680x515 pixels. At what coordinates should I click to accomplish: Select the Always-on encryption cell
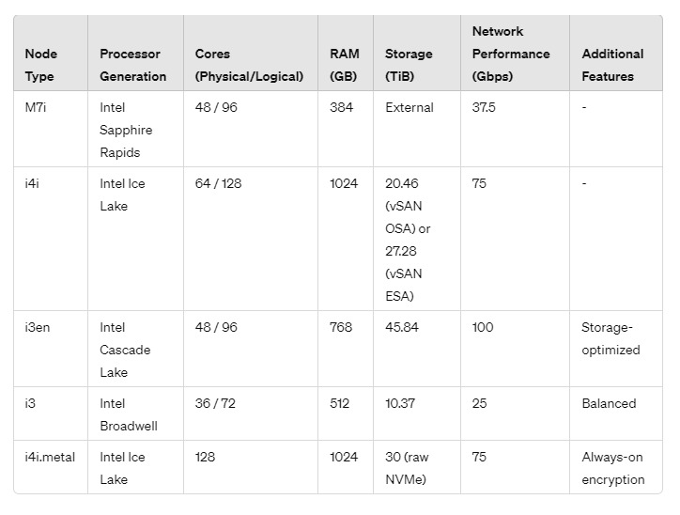pyautogui.click(x=616, y=467)
